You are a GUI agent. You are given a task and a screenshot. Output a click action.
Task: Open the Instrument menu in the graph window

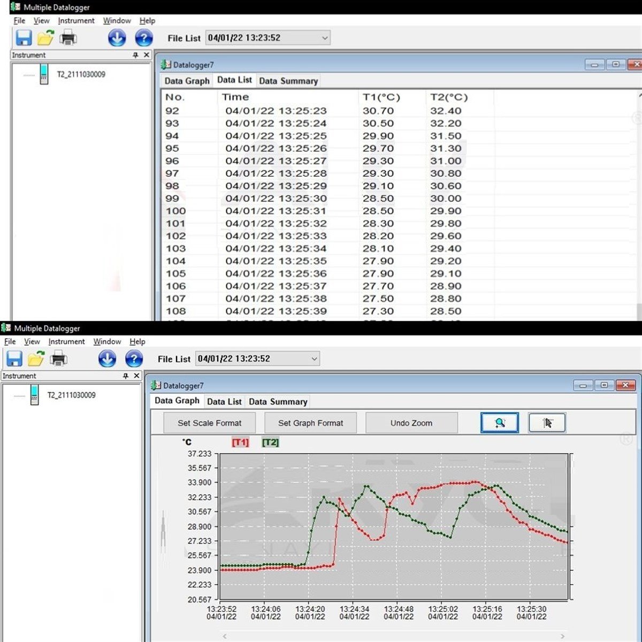tap(66, 341)
